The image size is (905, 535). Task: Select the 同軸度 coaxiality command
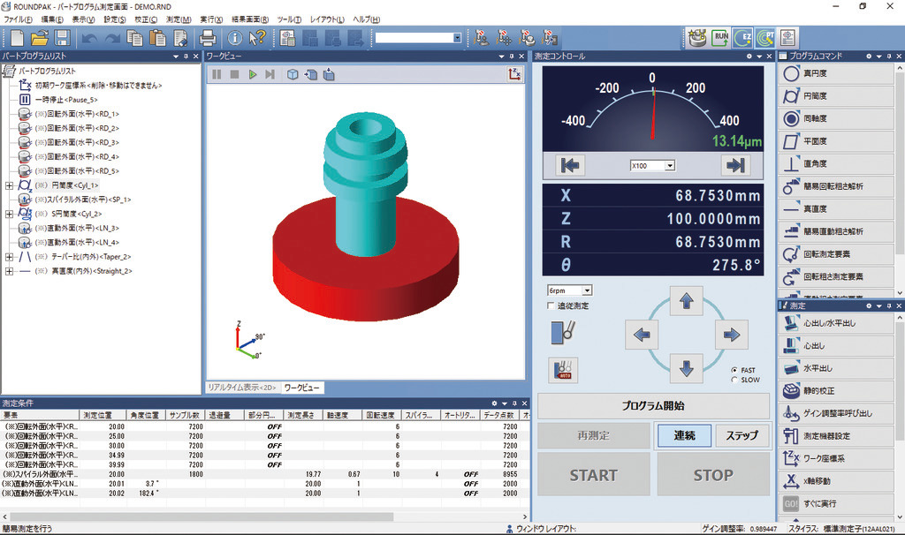[836, 118]
